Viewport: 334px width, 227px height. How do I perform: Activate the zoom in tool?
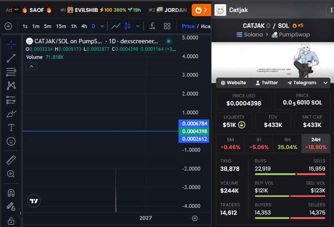coord(11,174)
